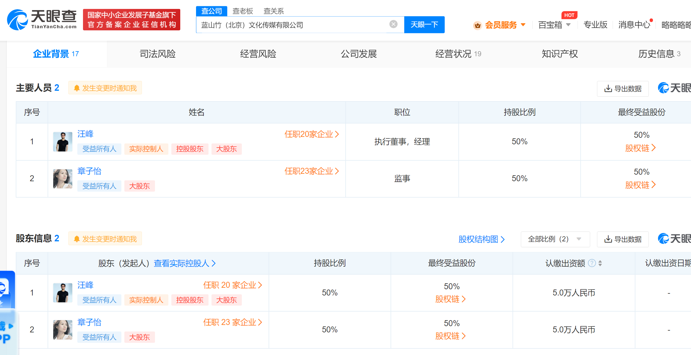Export 主要人员 data via 导出数据

coord(623,89)
